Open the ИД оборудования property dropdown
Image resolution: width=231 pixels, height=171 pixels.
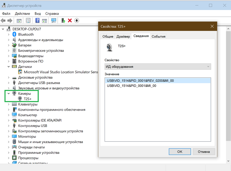click(x=158, y=67)
